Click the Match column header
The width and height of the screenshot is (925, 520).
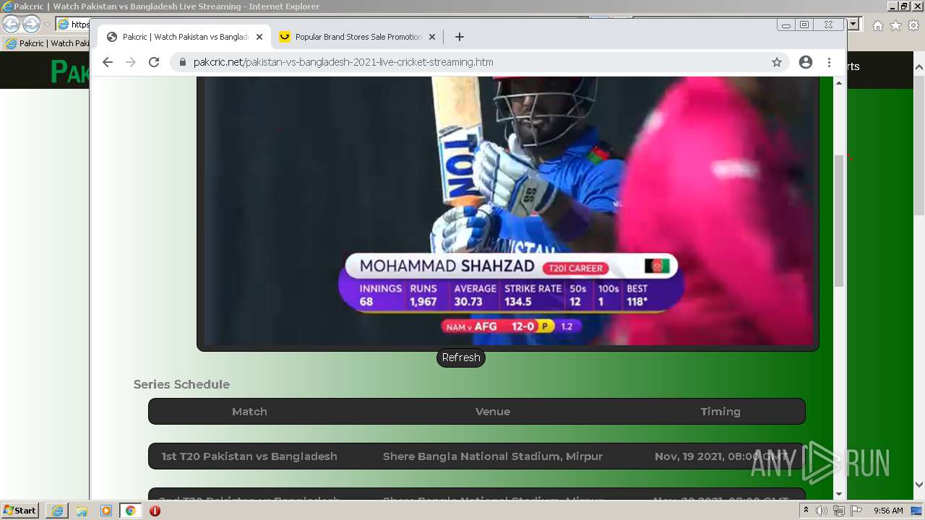(x=249, y=412)
